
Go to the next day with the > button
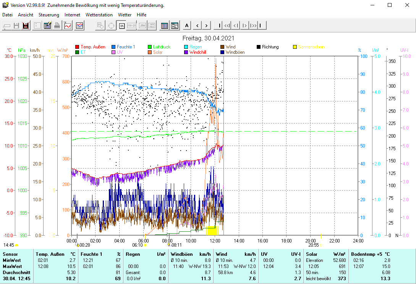tap(206, 25)
